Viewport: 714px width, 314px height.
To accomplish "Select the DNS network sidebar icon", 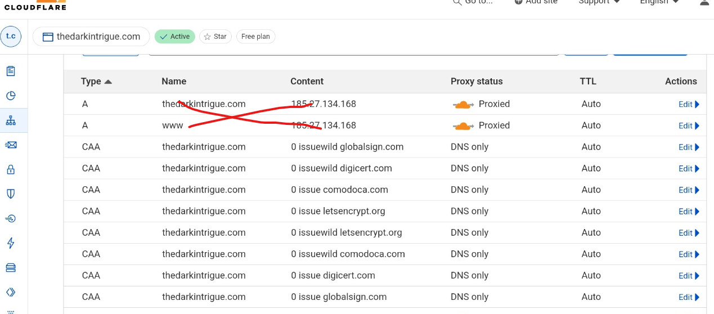I will coord(11,120).
